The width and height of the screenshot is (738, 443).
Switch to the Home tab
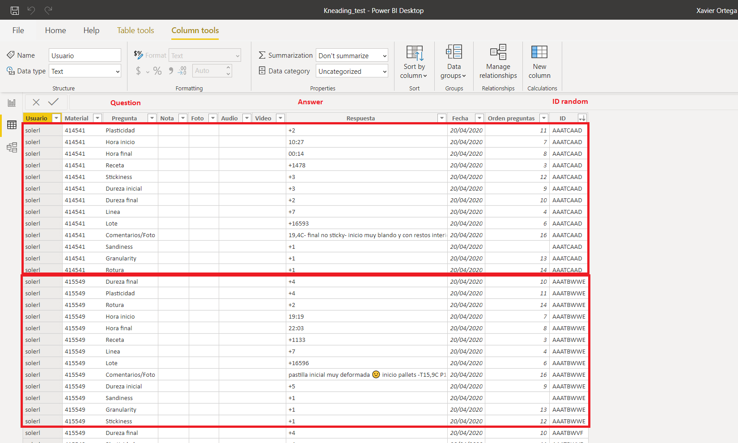tap(55, 30)
